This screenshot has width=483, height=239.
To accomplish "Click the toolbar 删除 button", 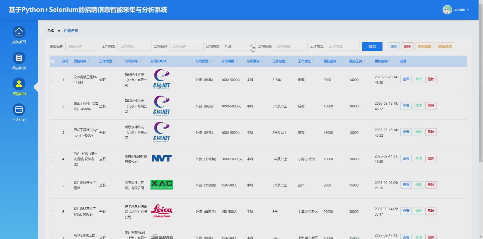I will point(407,46).
